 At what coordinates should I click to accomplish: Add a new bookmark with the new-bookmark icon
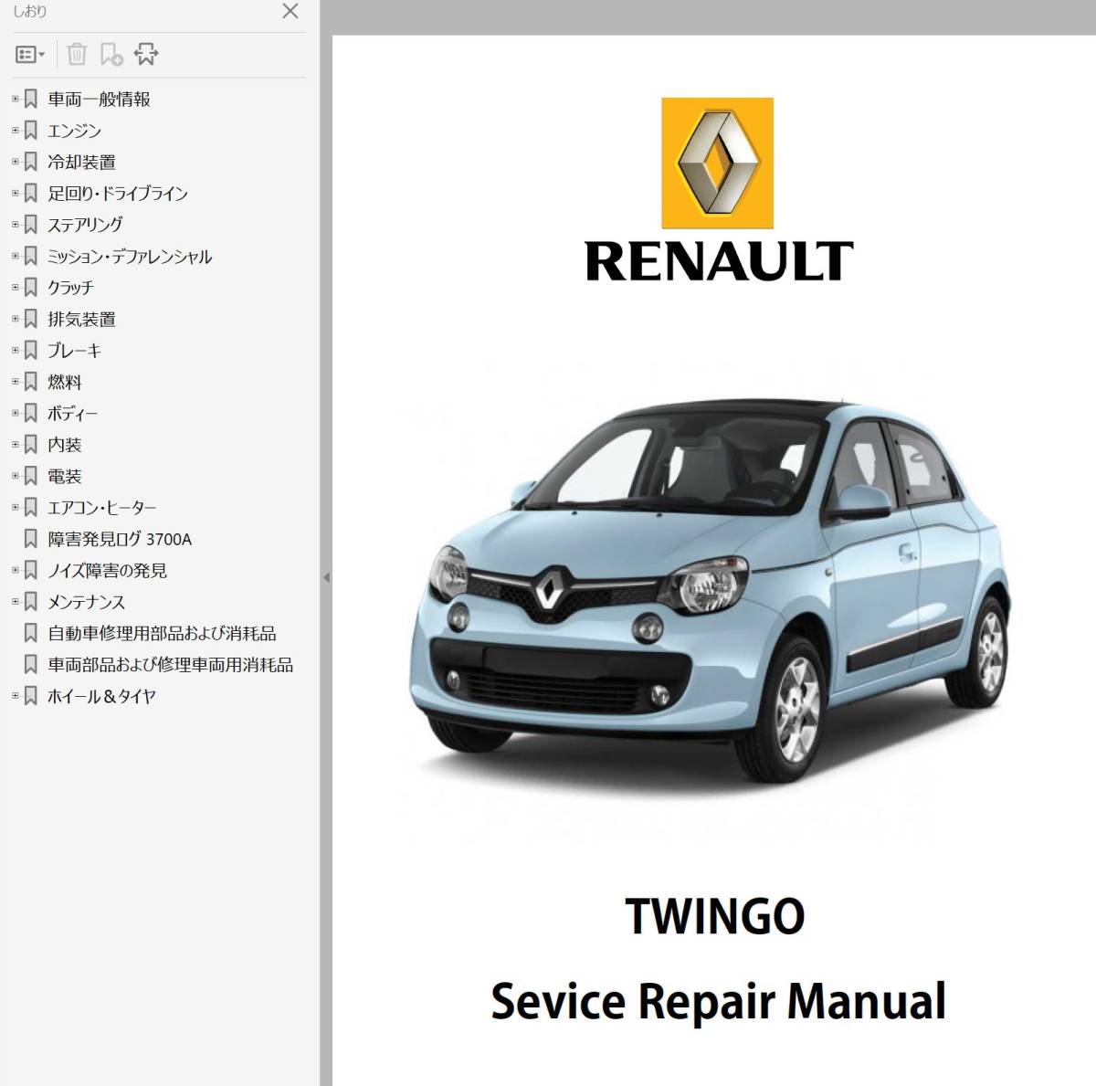(111, 54)
